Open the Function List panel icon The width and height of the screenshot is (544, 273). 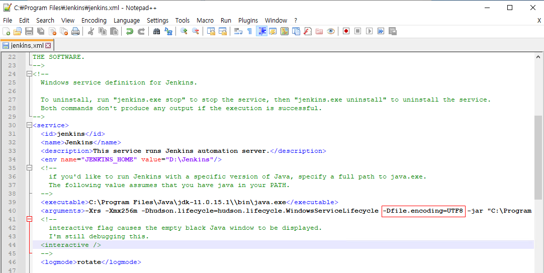click(308, 31)
